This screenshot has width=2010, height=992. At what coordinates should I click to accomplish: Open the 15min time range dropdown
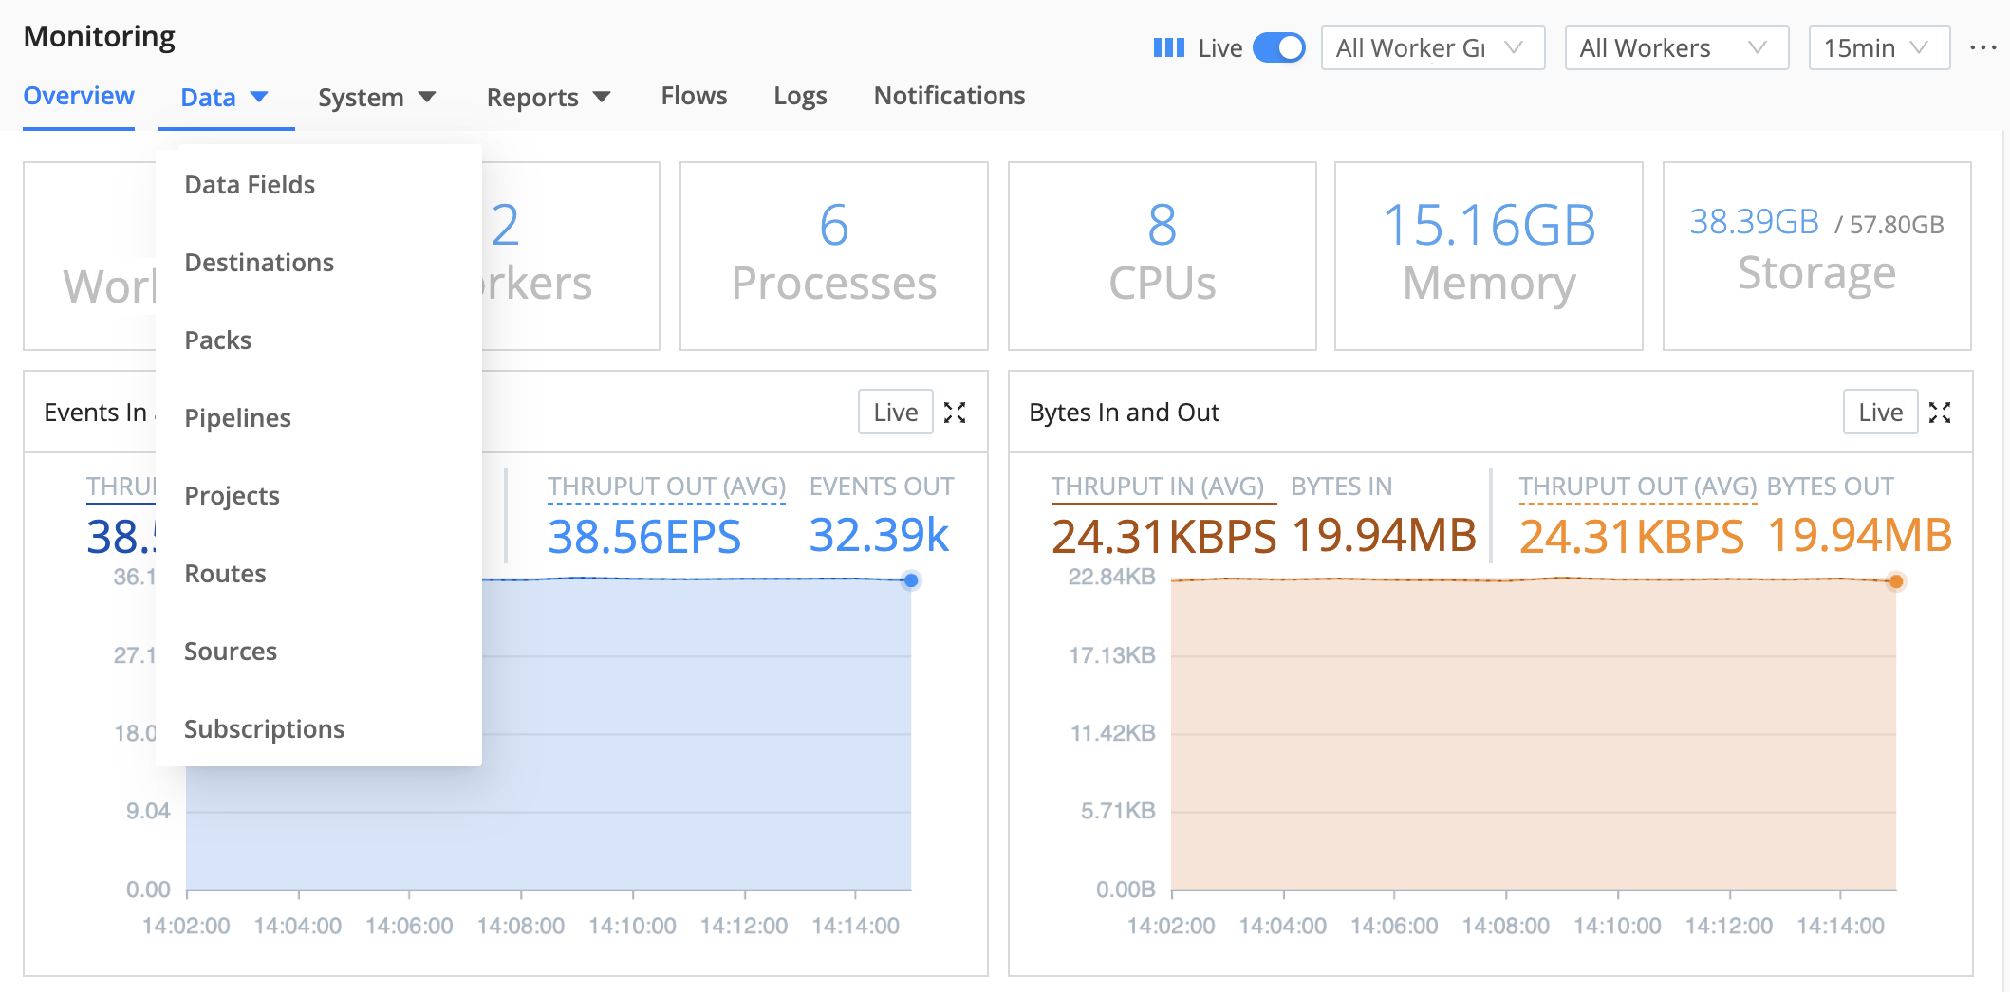tap(1878, 46)
